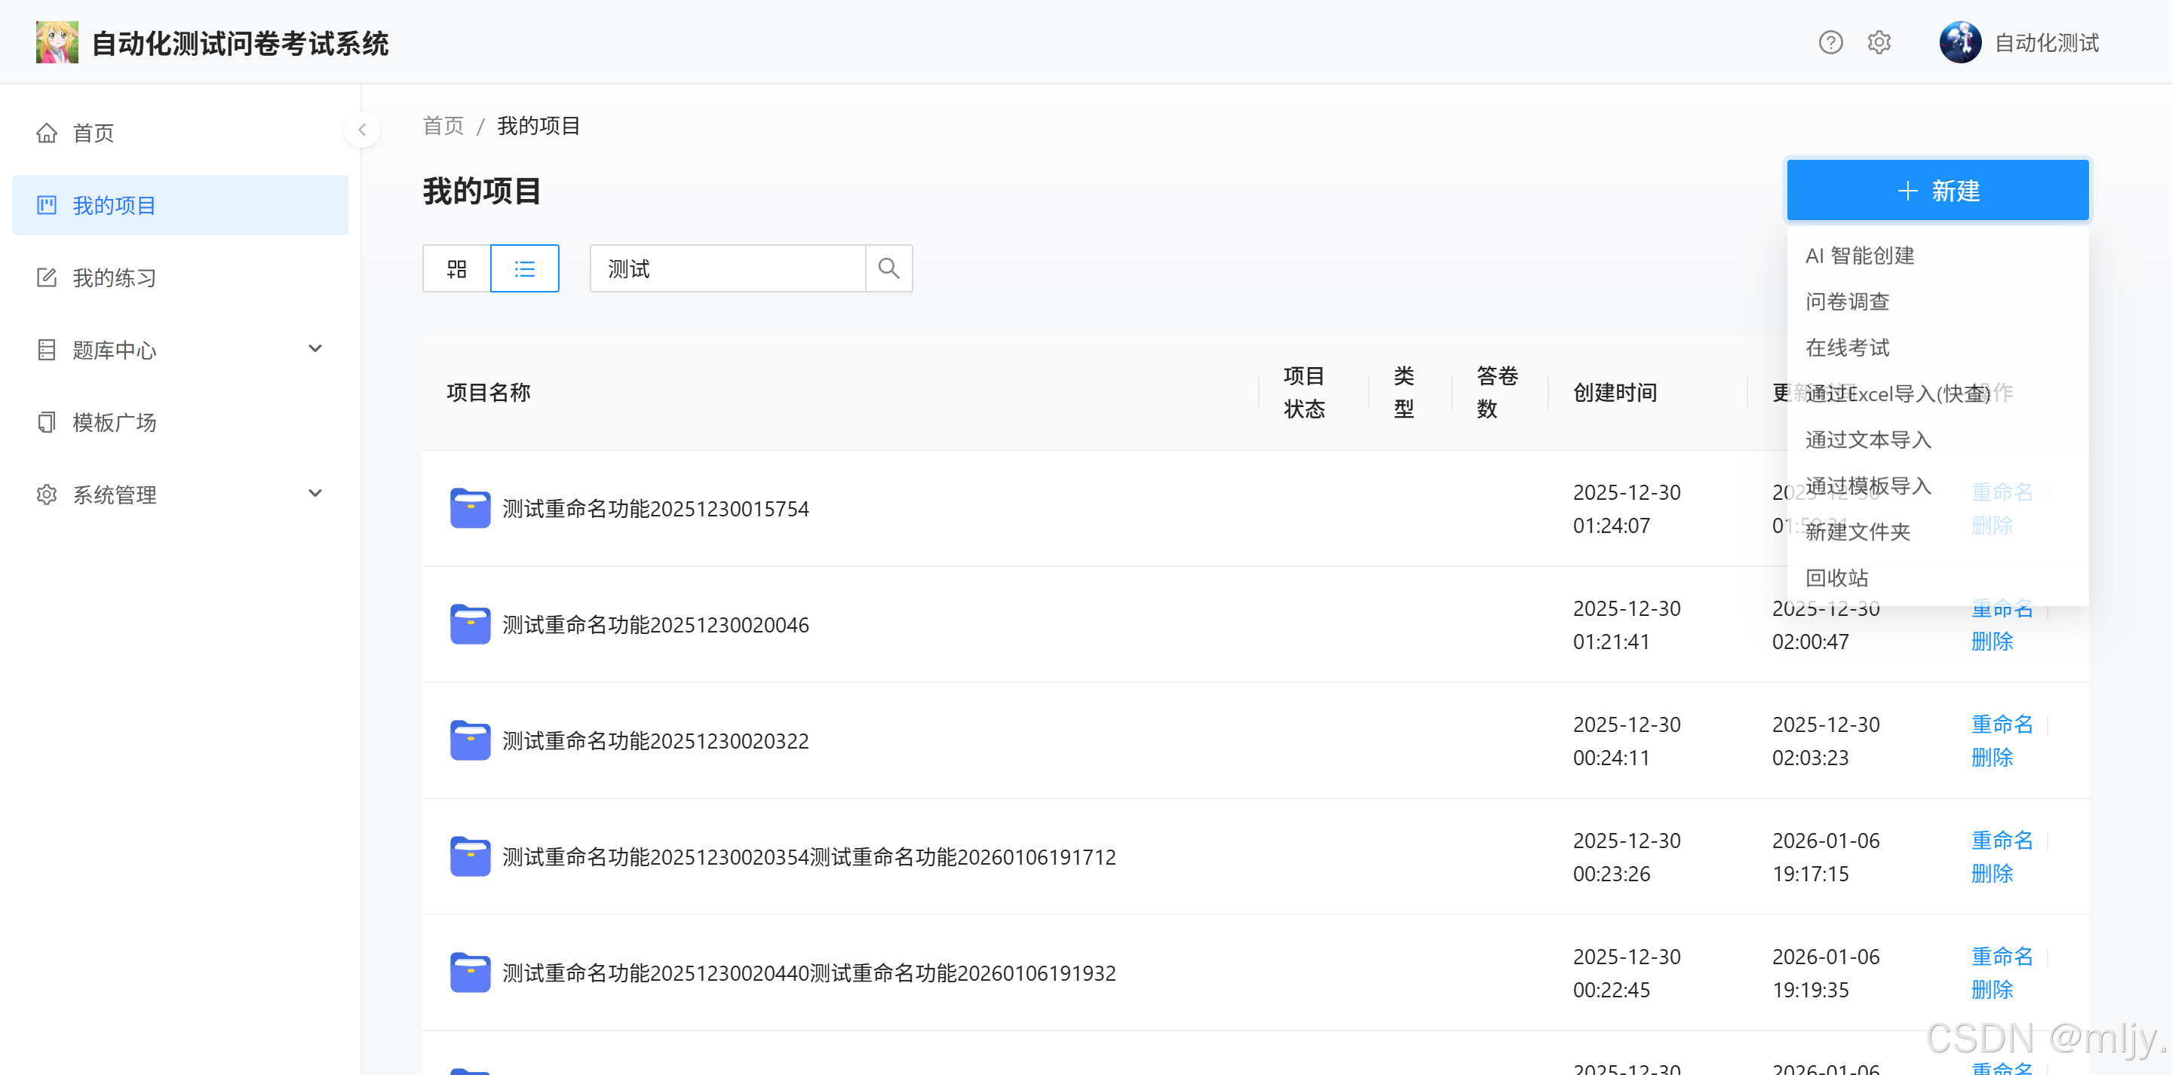
Task: Click folder icon of 测试重命名功能20251230020322
Action: tap(470, 740)
